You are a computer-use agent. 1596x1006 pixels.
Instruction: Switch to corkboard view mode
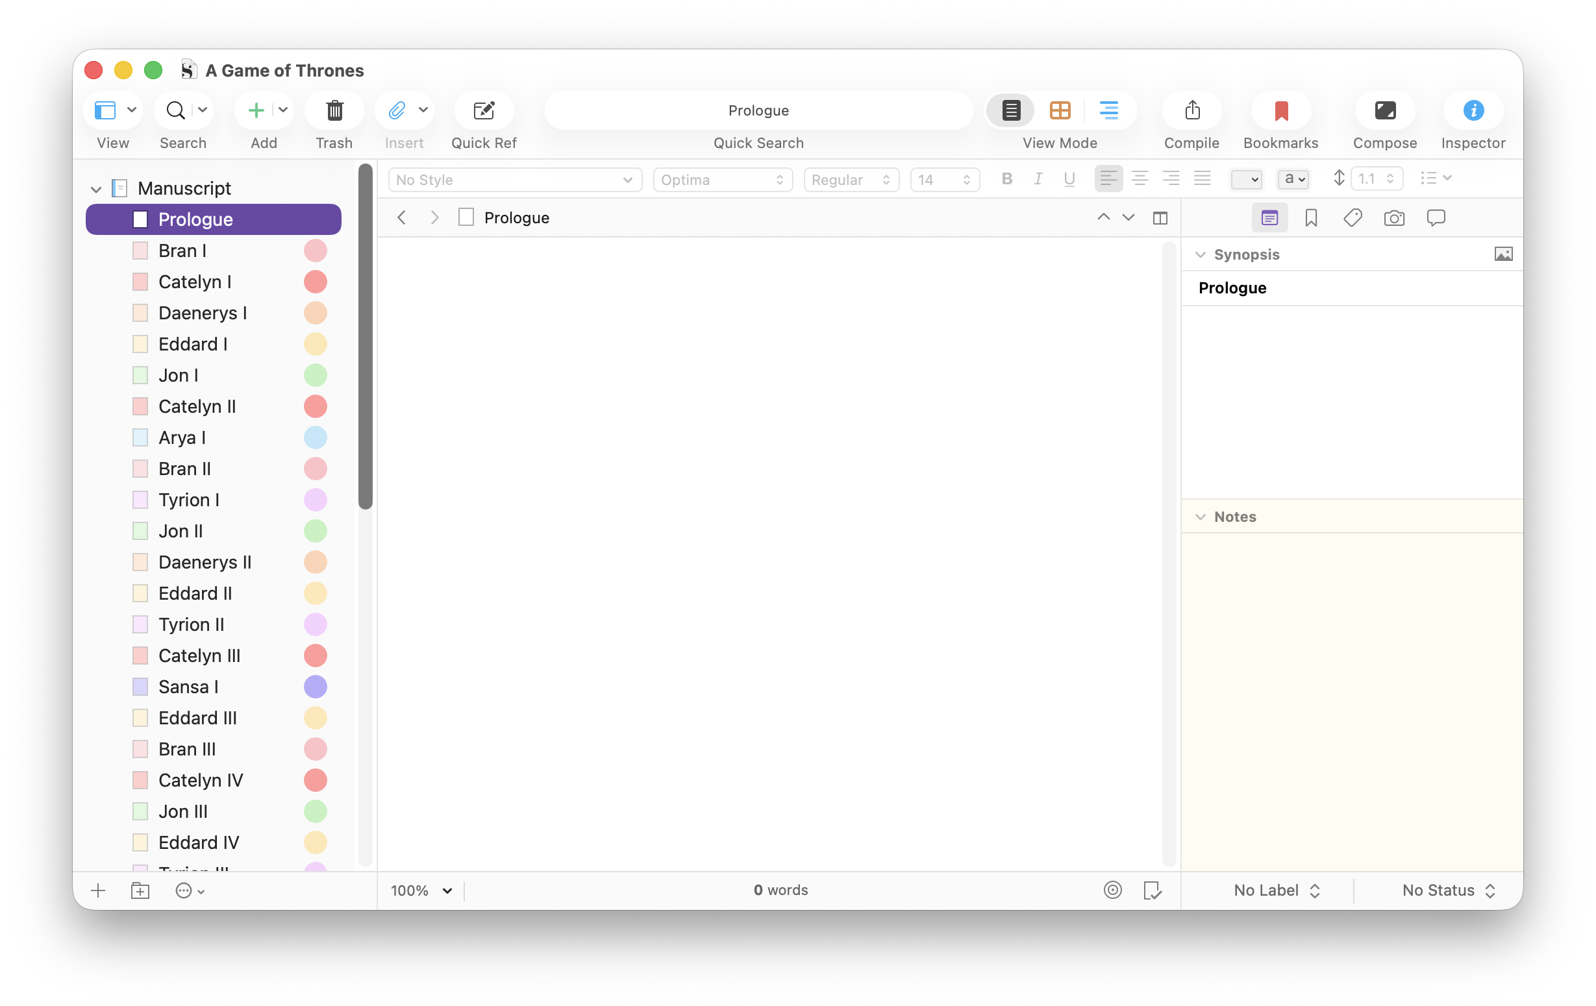click(1060, 110)
